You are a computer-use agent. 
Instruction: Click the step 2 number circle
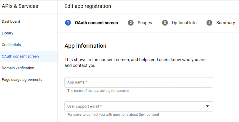[131, 23]
